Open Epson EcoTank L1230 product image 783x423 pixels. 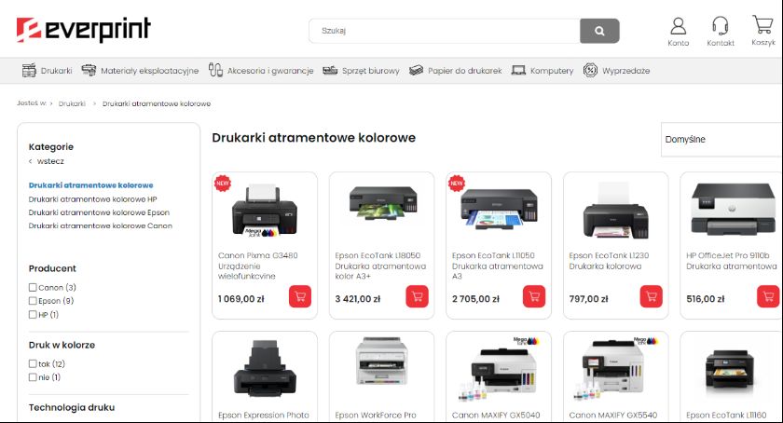pyautogui.click(x=616, y=211)
